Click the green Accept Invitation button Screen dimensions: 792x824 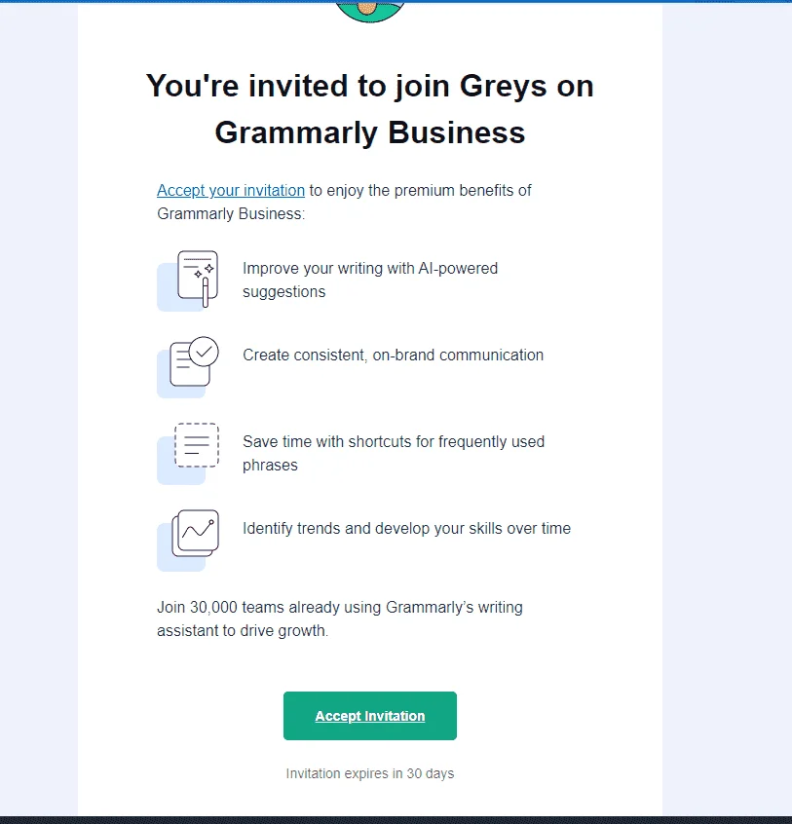[x=370, y=716]
